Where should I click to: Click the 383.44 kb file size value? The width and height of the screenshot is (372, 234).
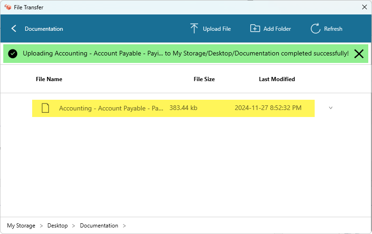pyautogui.click(x=183, y=108)
